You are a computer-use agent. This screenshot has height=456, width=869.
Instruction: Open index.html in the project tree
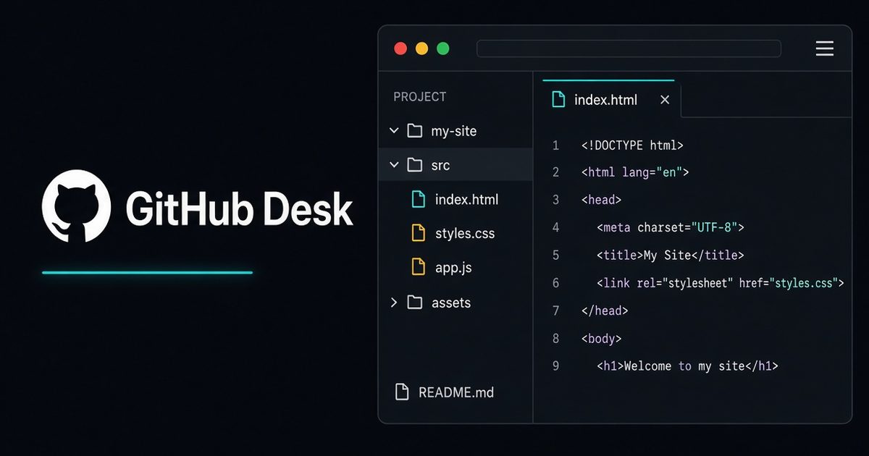pyautogui.click(x=466, y=199)
